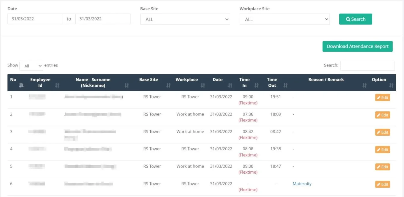Change the Show entries dropdown
Viewport: 404px width, 197px height.
[31, 66]
